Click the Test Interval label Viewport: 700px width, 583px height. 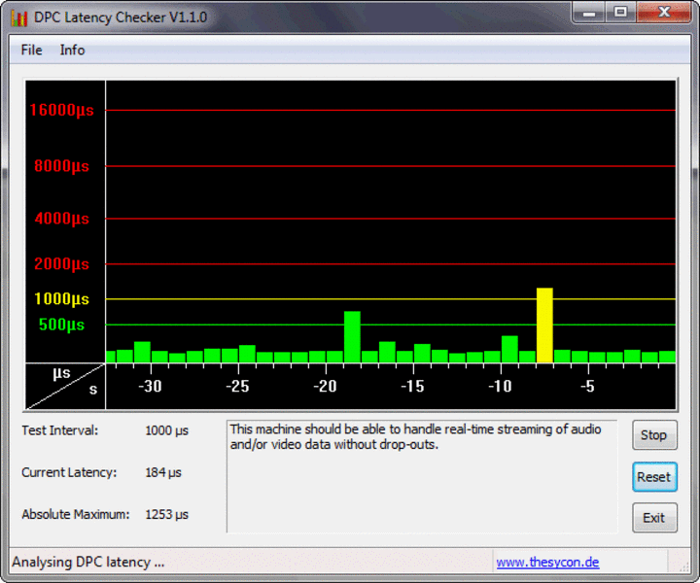(60, 430)
